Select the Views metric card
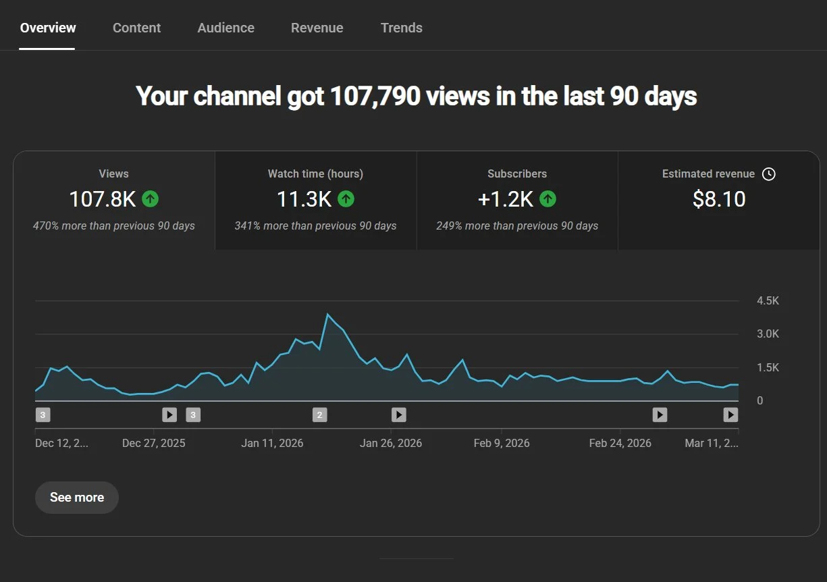827x582 pixels. pos(114,200)
